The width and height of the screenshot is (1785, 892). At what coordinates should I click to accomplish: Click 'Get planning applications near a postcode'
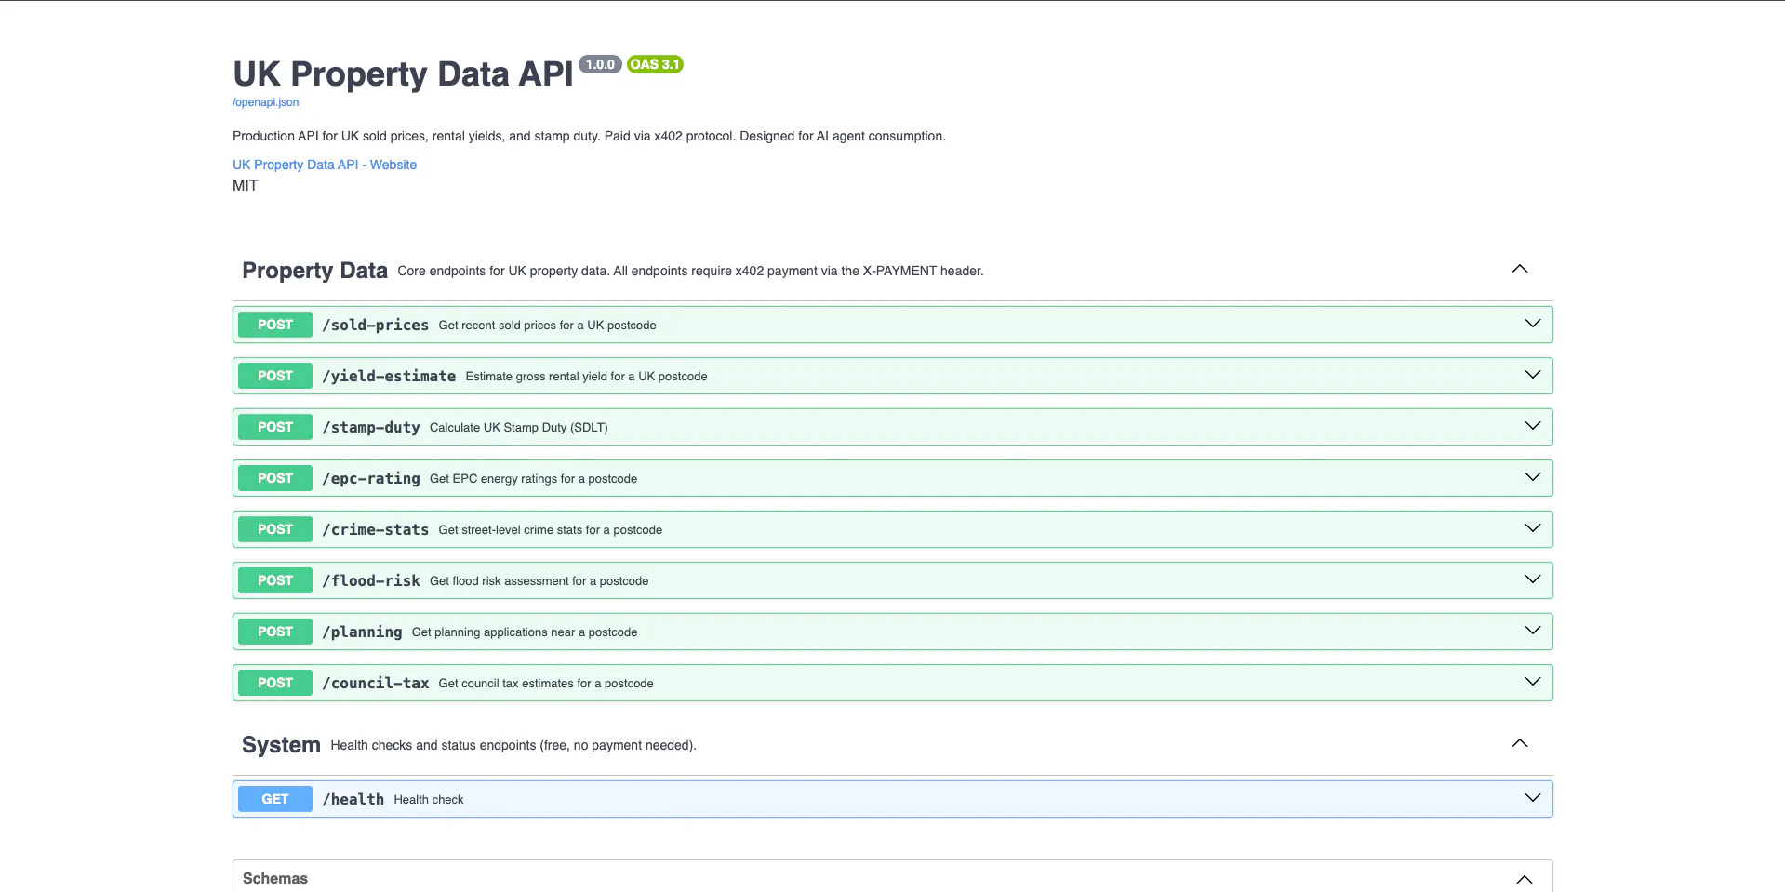(x=525, y=632)
